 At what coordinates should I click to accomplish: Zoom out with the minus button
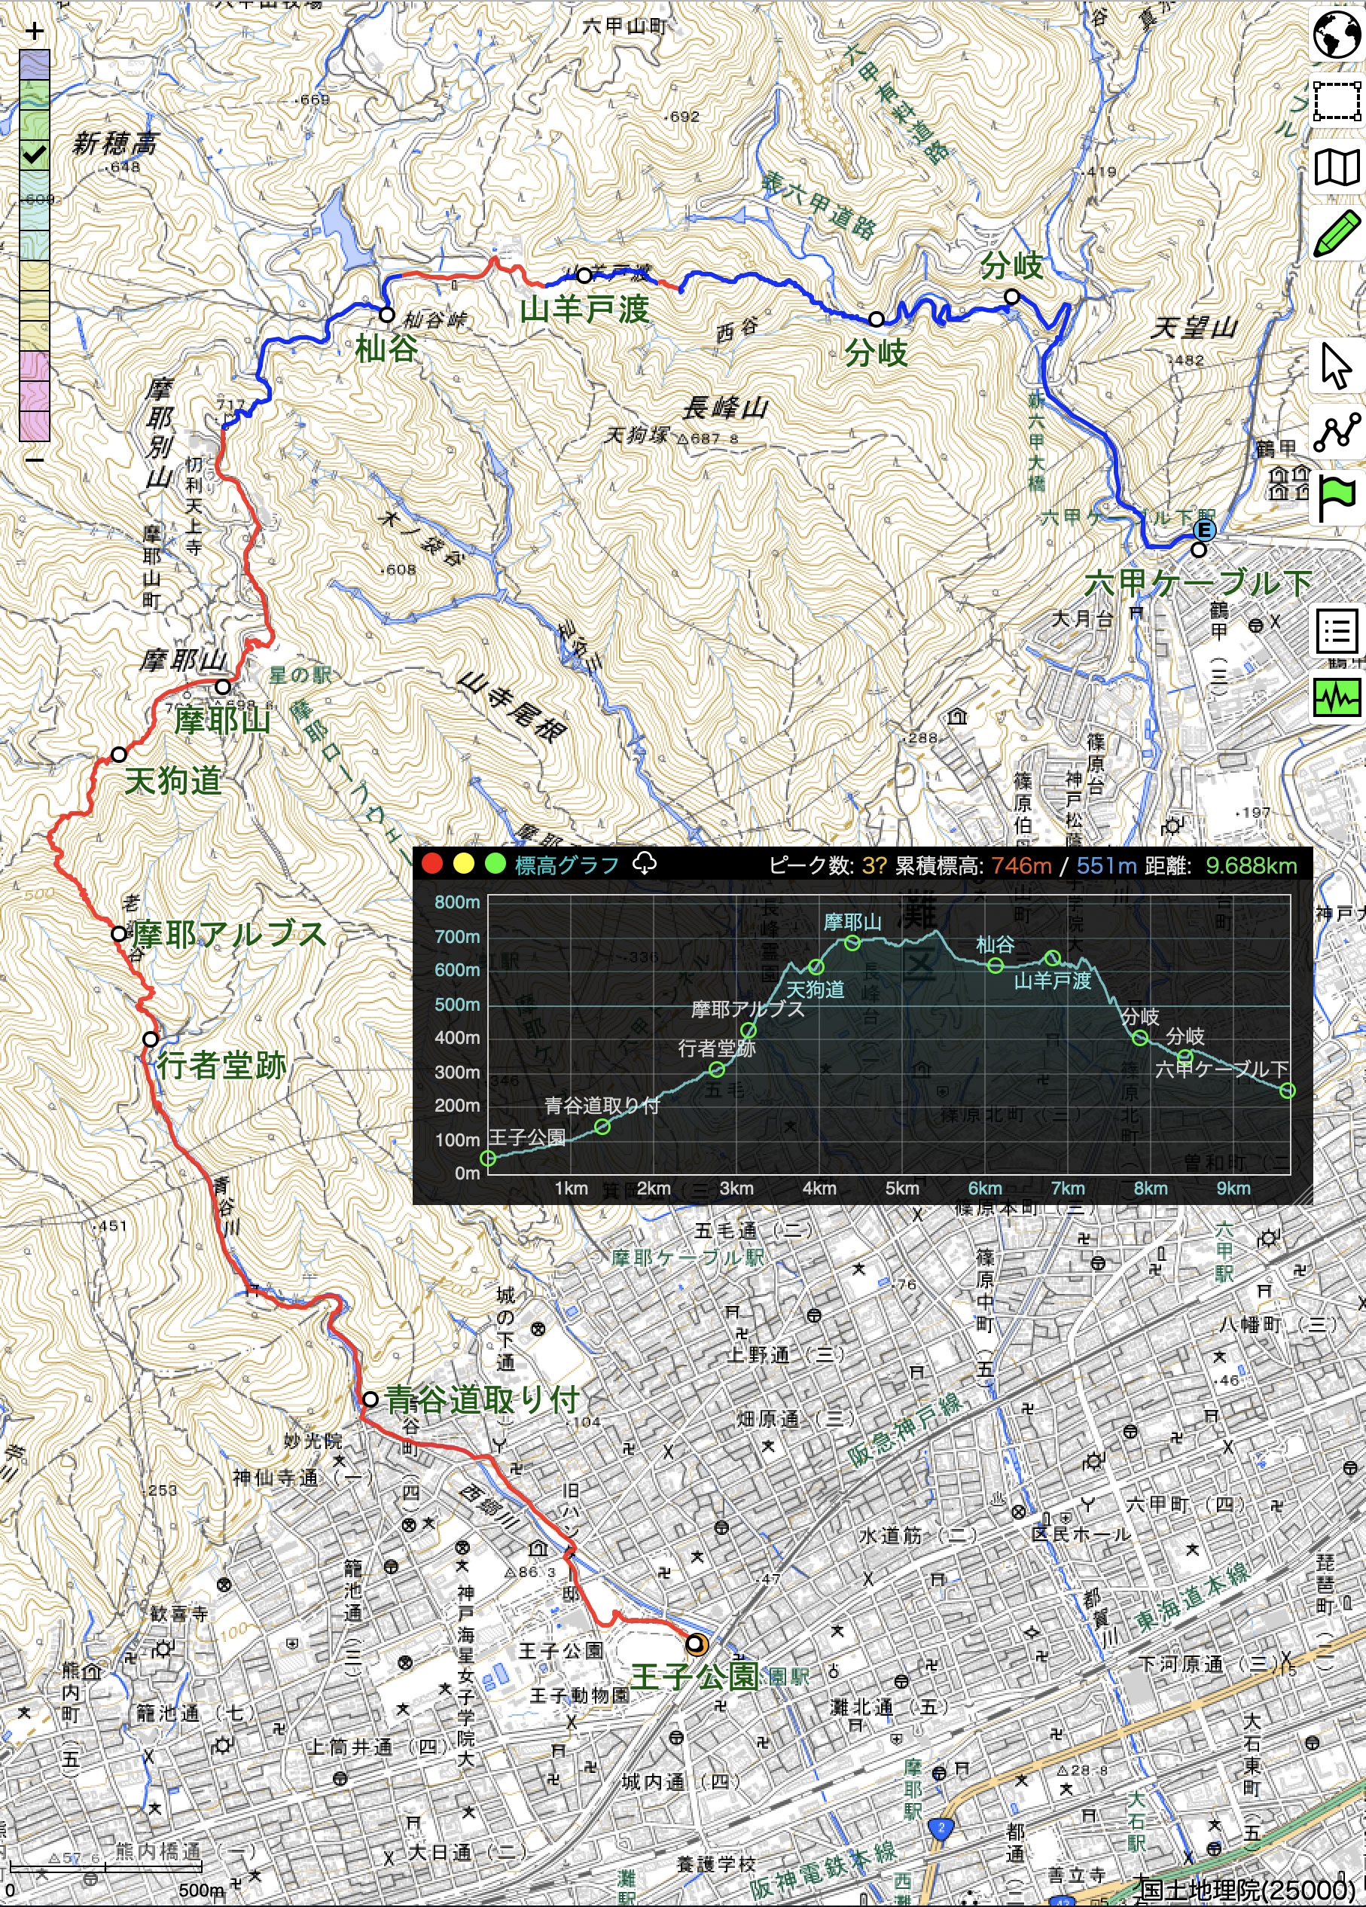click(x=35, y=460)
